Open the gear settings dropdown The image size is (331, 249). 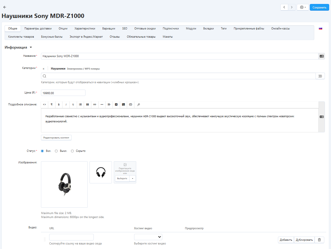pos(302,7)
